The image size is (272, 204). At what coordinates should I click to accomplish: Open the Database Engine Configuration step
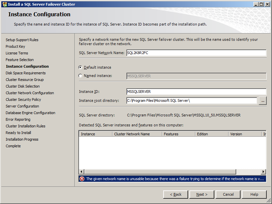[x=31, y=113]
